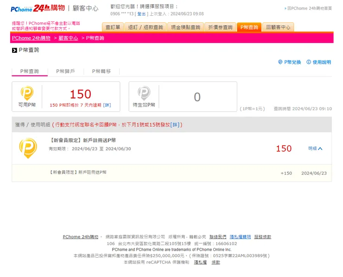Open the P幣兌換 link
The image size is (343, 277).
(x=292, y=62)
